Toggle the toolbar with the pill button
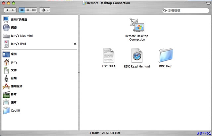The image size is (212, 136). click(208, 3)
